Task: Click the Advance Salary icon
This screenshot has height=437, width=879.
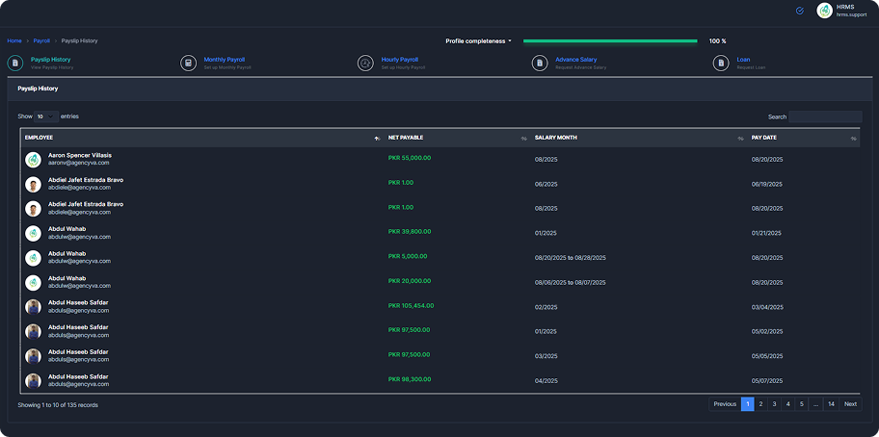Action: [x=540, y=64]
